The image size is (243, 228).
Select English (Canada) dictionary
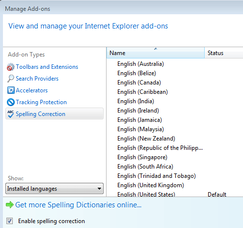[139, 83]
